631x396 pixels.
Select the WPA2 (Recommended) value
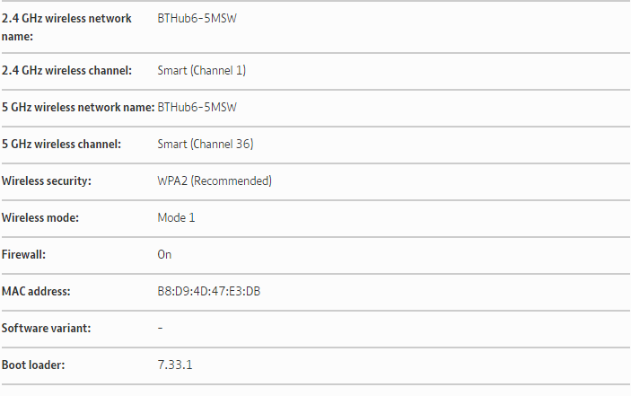pos(215,181)
